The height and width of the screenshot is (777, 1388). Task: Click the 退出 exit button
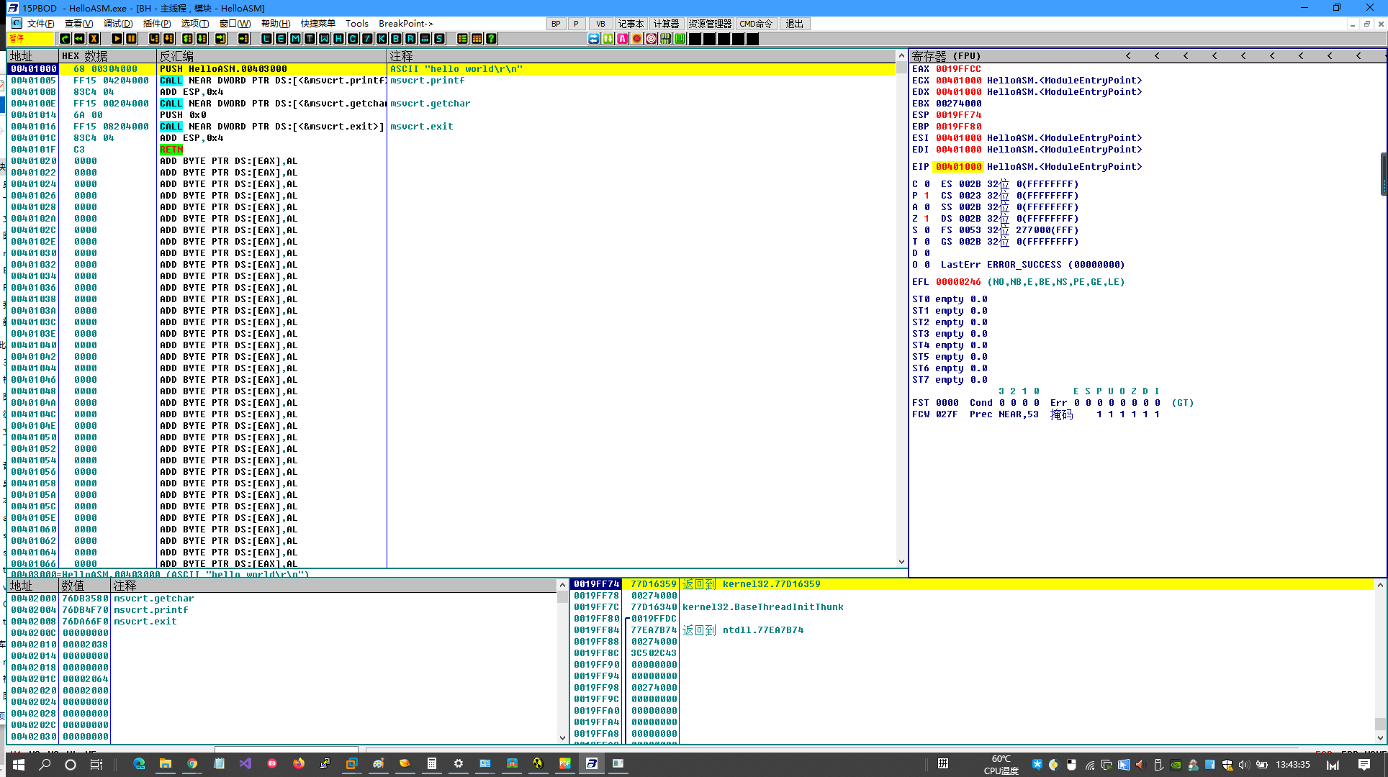click(x=795, y=24)
